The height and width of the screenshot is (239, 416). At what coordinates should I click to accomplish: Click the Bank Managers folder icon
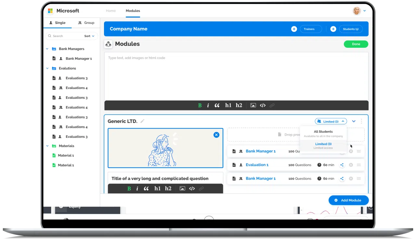54,49
